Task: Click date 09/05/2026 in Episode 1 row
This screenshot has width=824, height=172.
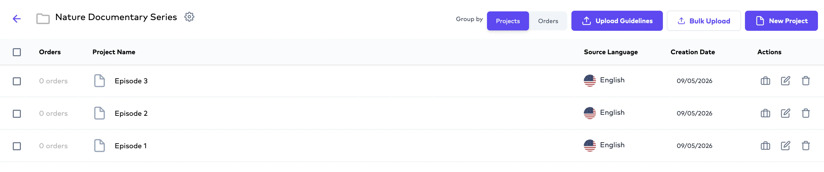Action: pyautogui.click(x=695, y=146)
